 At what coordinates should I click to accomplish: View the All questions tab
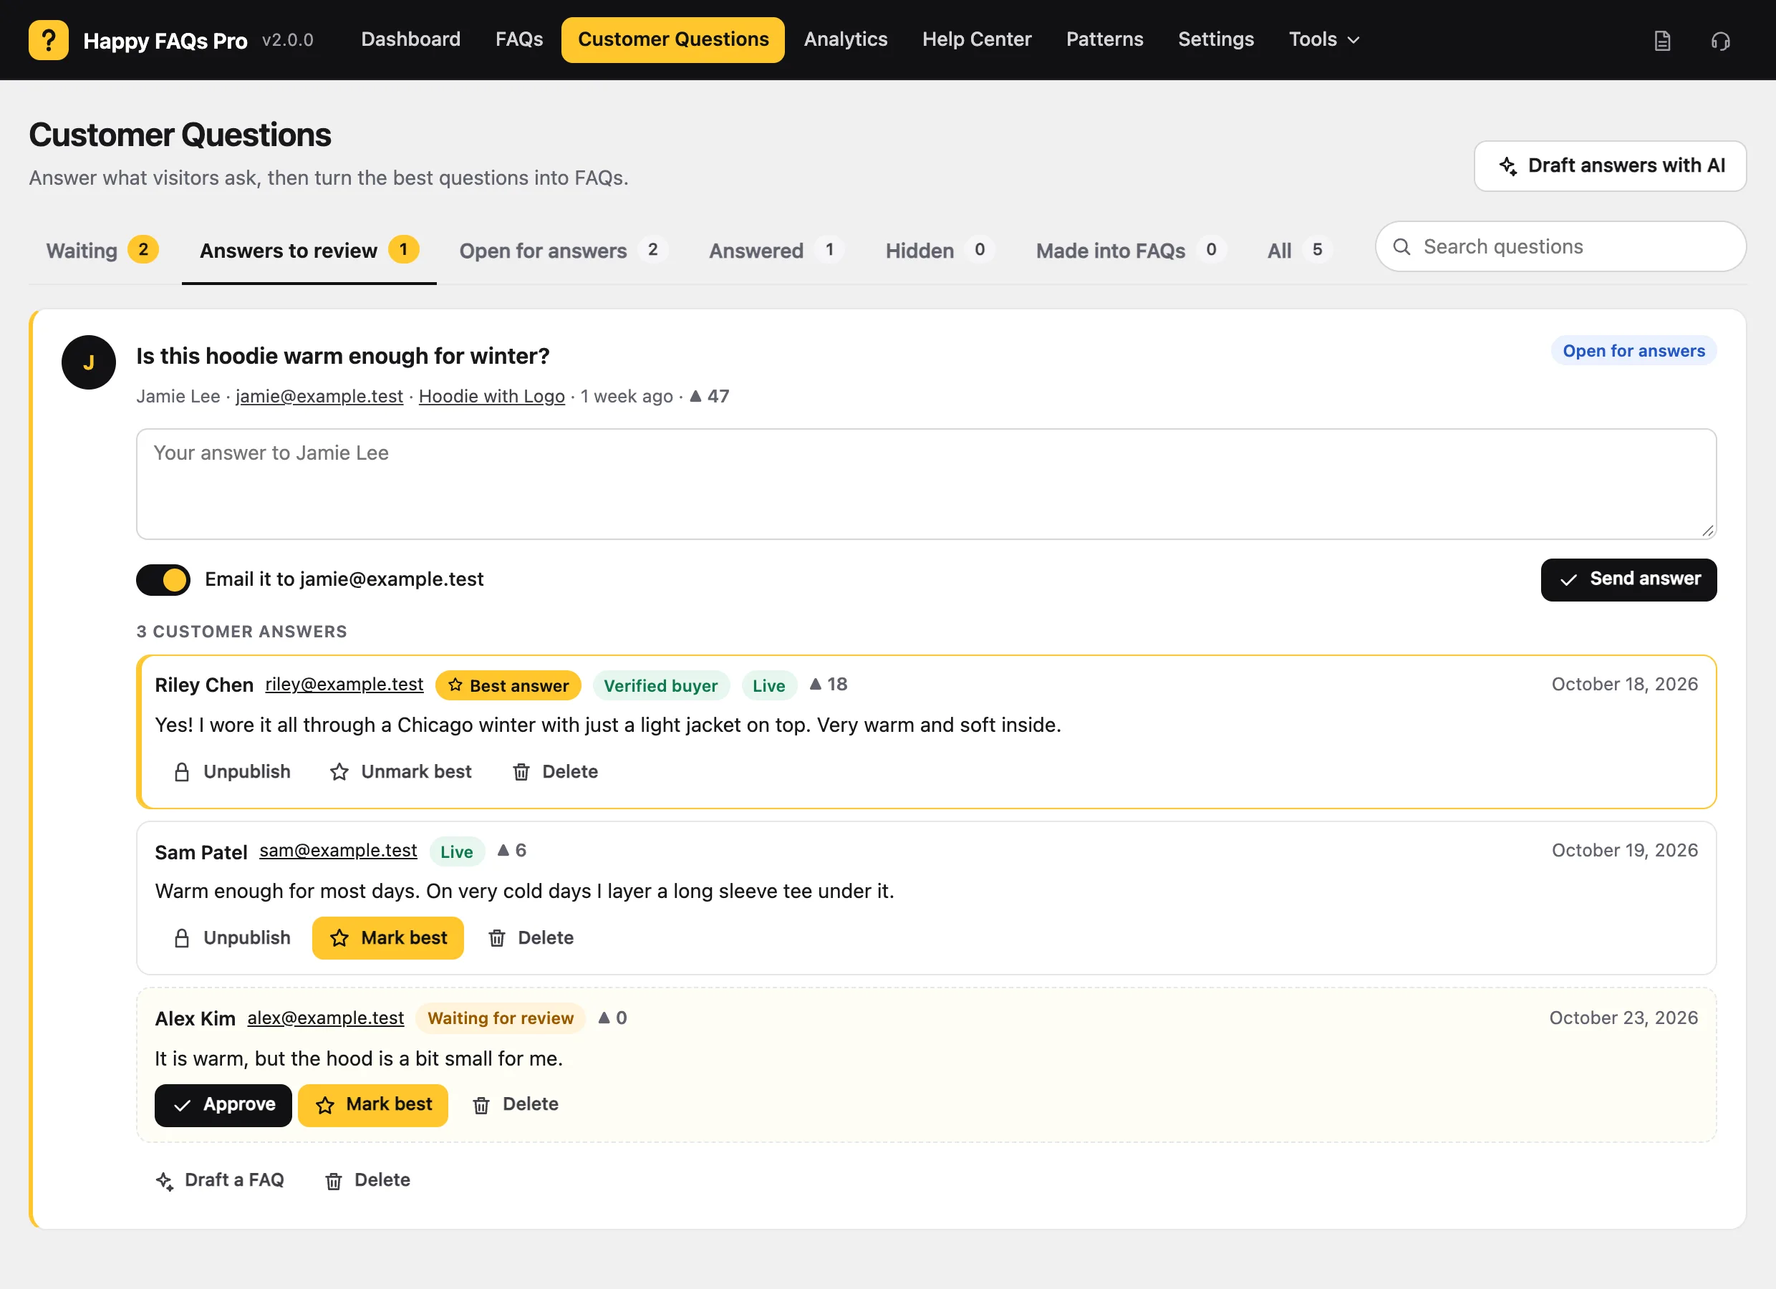[x=1299, y=251]
